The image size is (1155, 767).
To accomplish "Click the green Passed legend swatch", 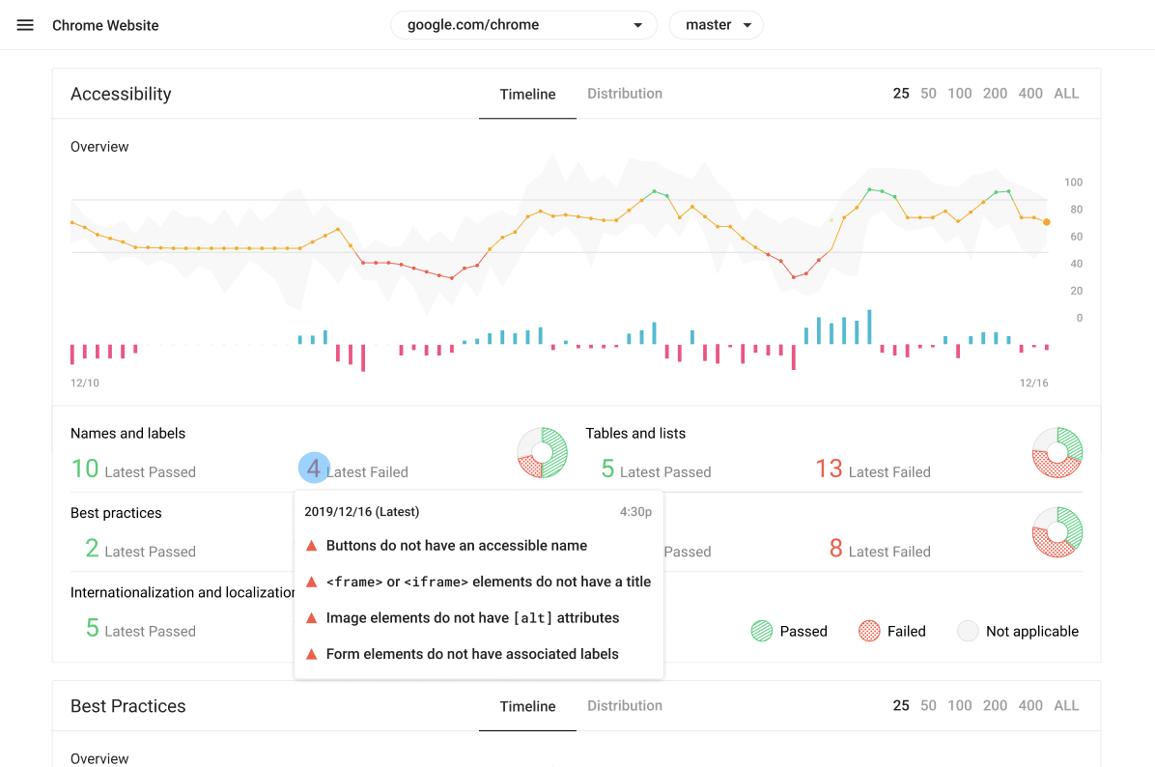I will pos(762,631).
